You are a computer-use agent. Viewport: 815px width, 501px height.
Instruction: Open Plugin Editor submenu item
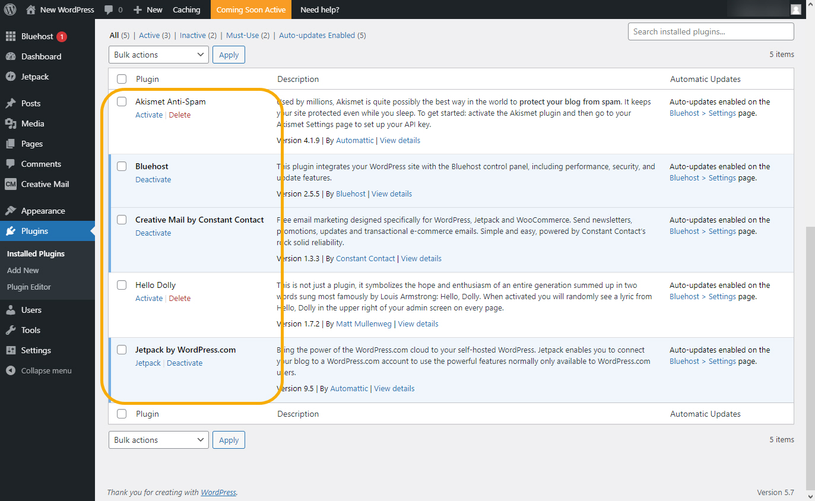(x=29, y=287)
